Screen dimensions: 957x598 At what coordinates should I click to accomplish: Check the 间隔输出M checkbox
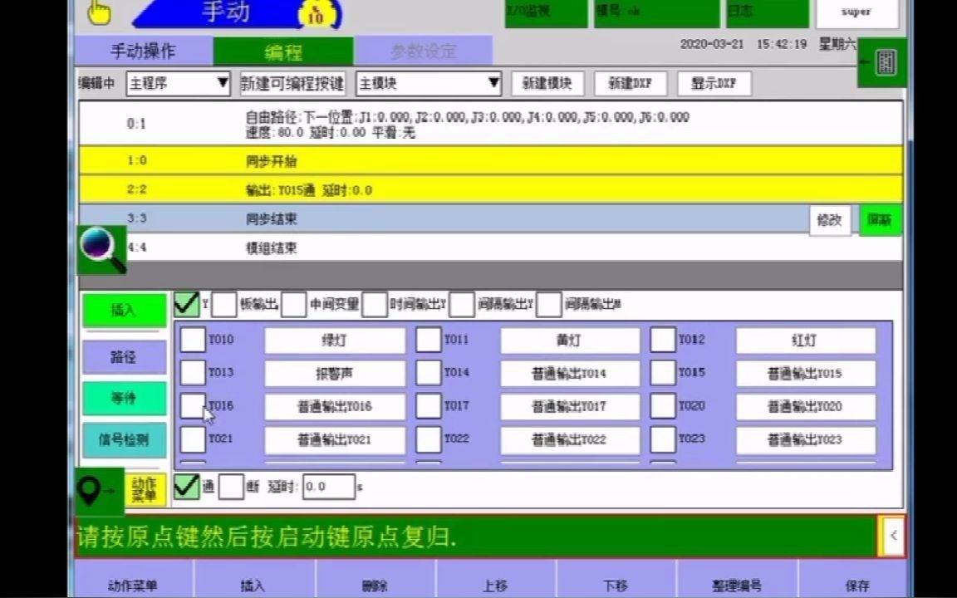(x=548, y=305)
